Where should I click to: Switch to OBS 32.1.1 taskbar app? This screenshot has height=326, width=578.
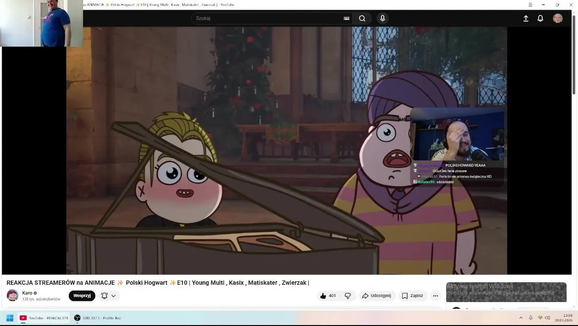click(97, 318)
